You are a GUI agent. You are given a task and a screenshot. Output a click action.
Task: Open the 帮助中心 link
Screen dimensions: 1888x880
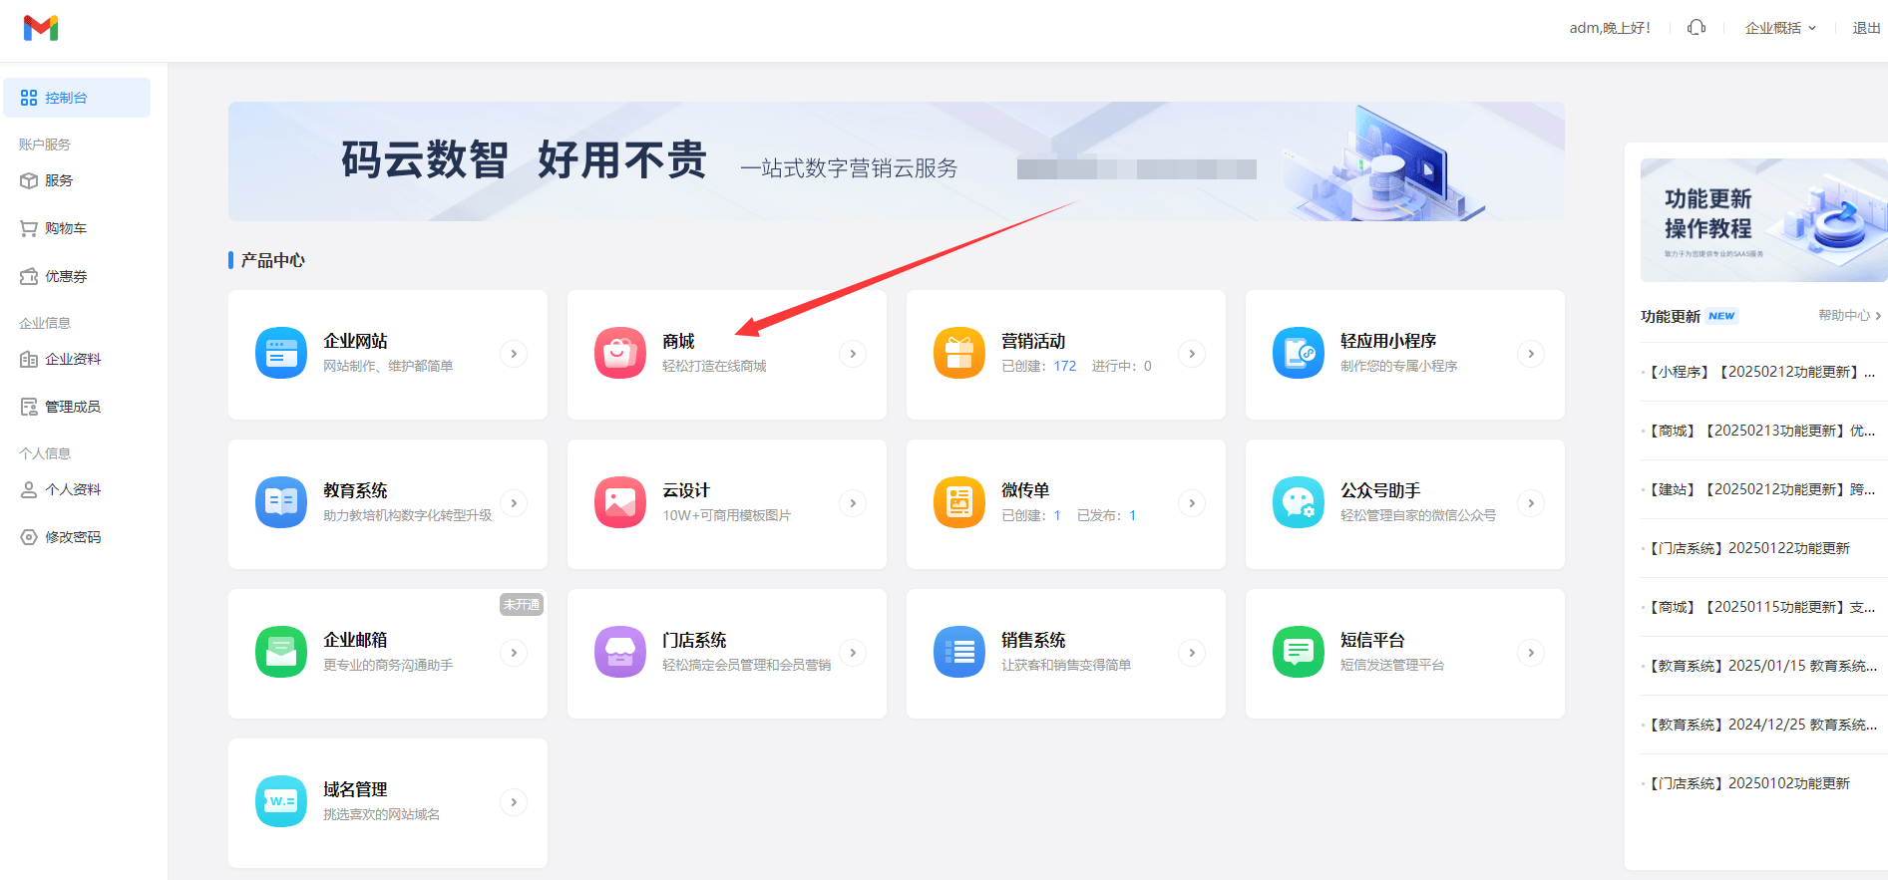click(1848, 316)
